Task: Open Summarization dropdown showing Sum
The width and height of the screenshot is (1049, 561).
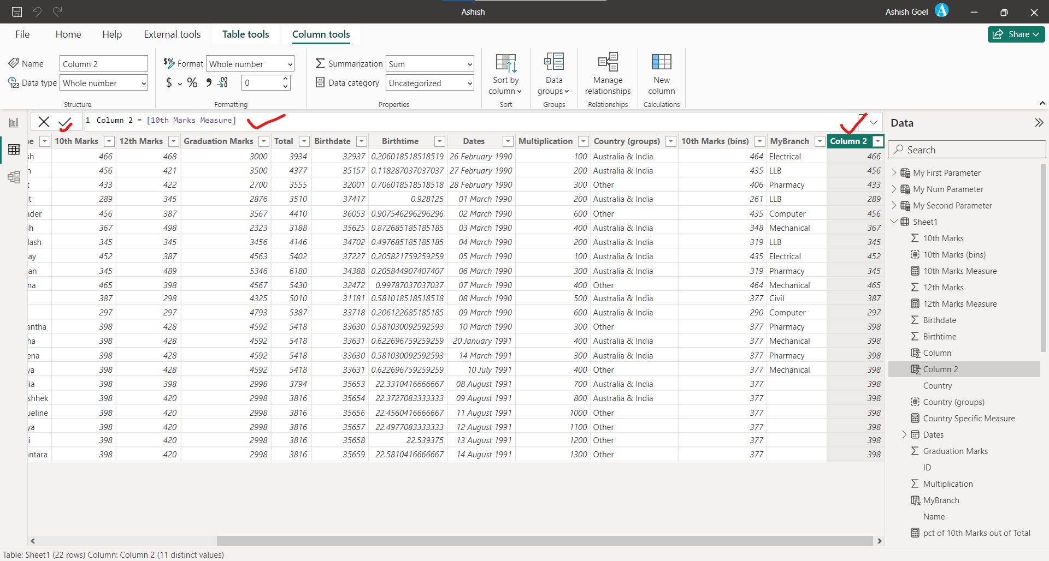Action: pyautogui.click(x=429, y=64)
